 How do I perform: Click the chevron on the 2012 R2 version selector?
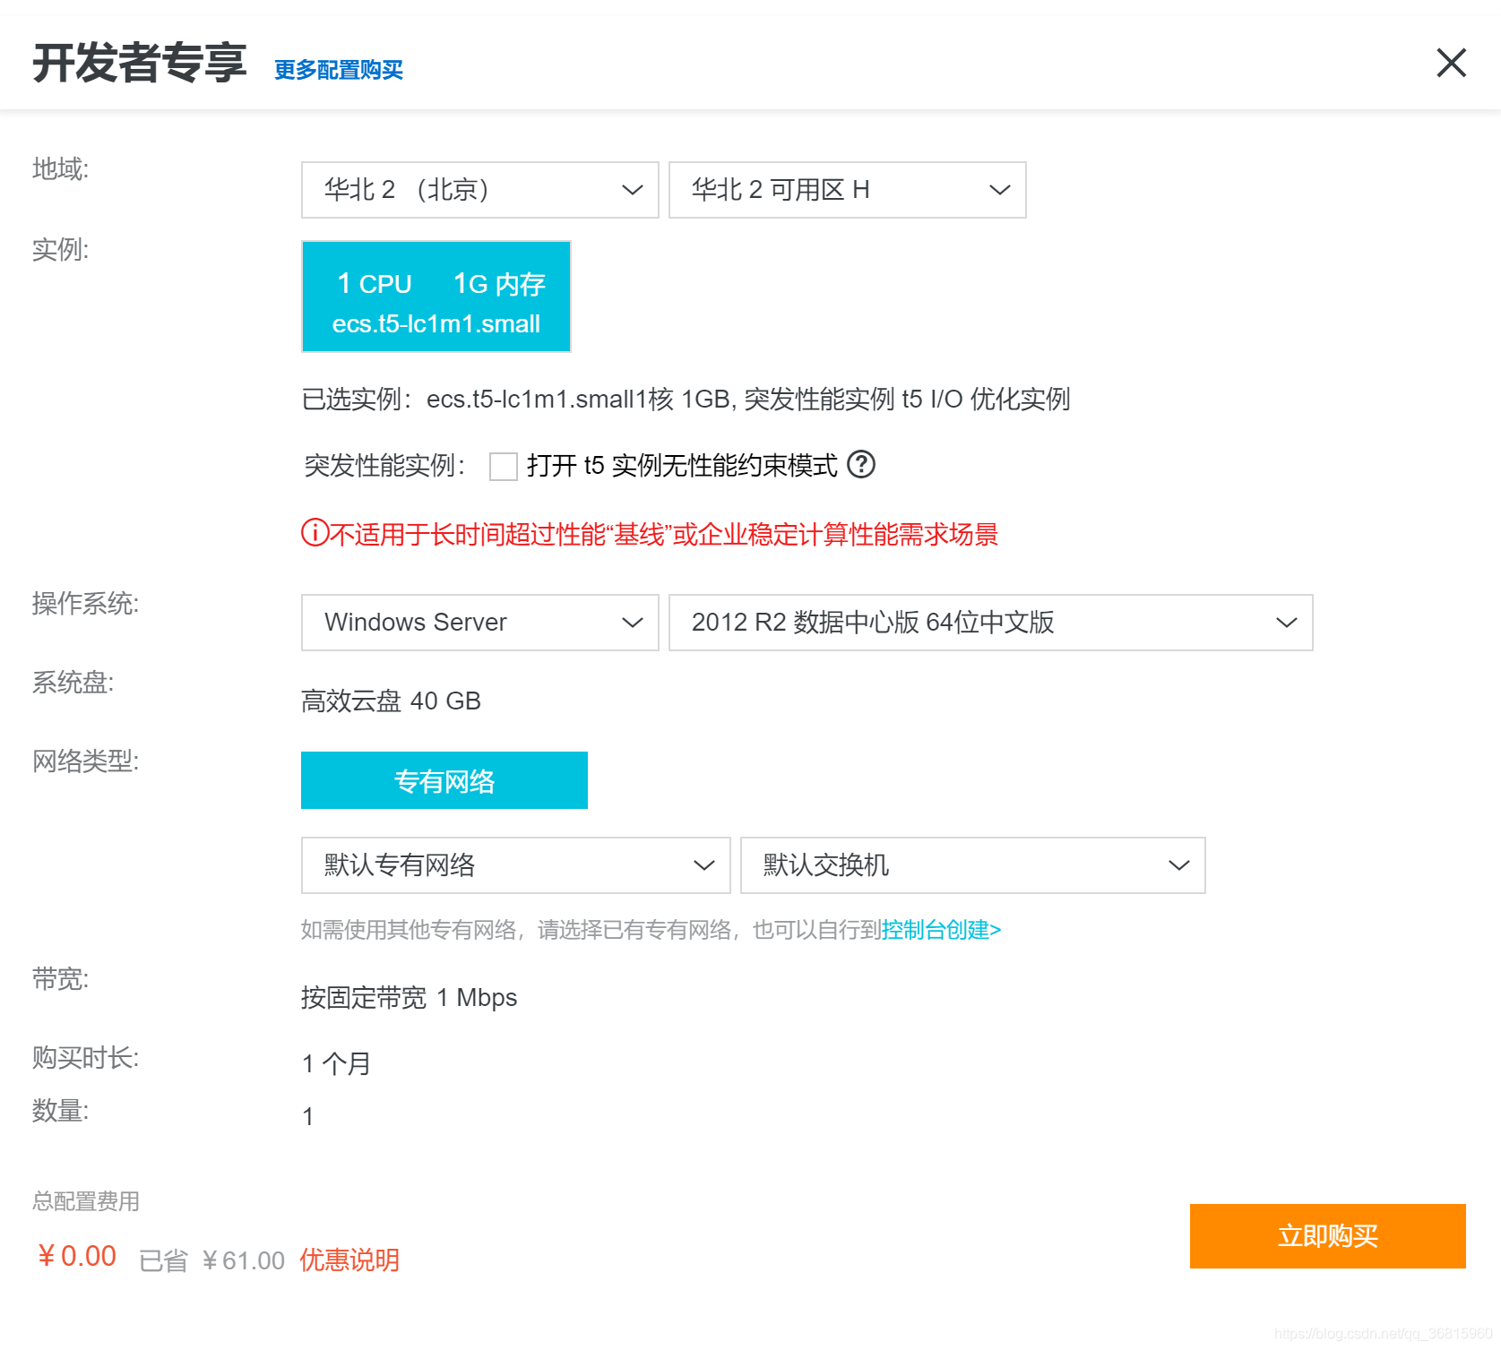click(x=1286, y=622)
